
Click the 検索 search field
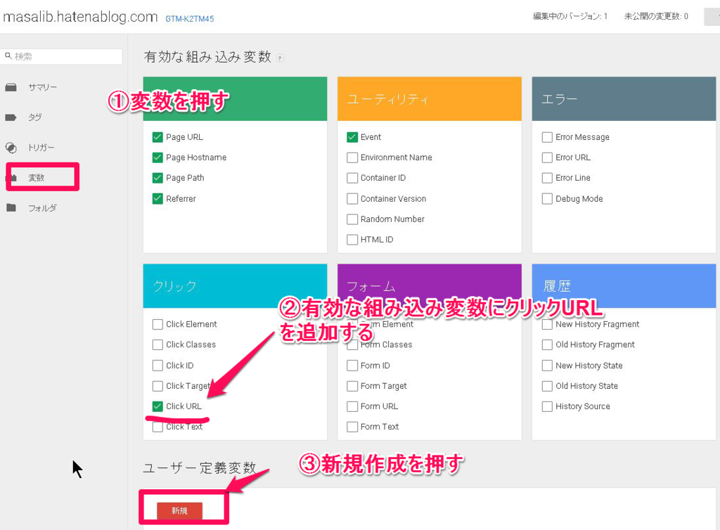click(x=62, y=56)
